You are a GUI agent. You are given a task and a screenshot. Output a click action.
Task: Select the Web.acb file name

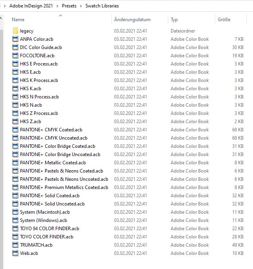(x=29, y=253)
